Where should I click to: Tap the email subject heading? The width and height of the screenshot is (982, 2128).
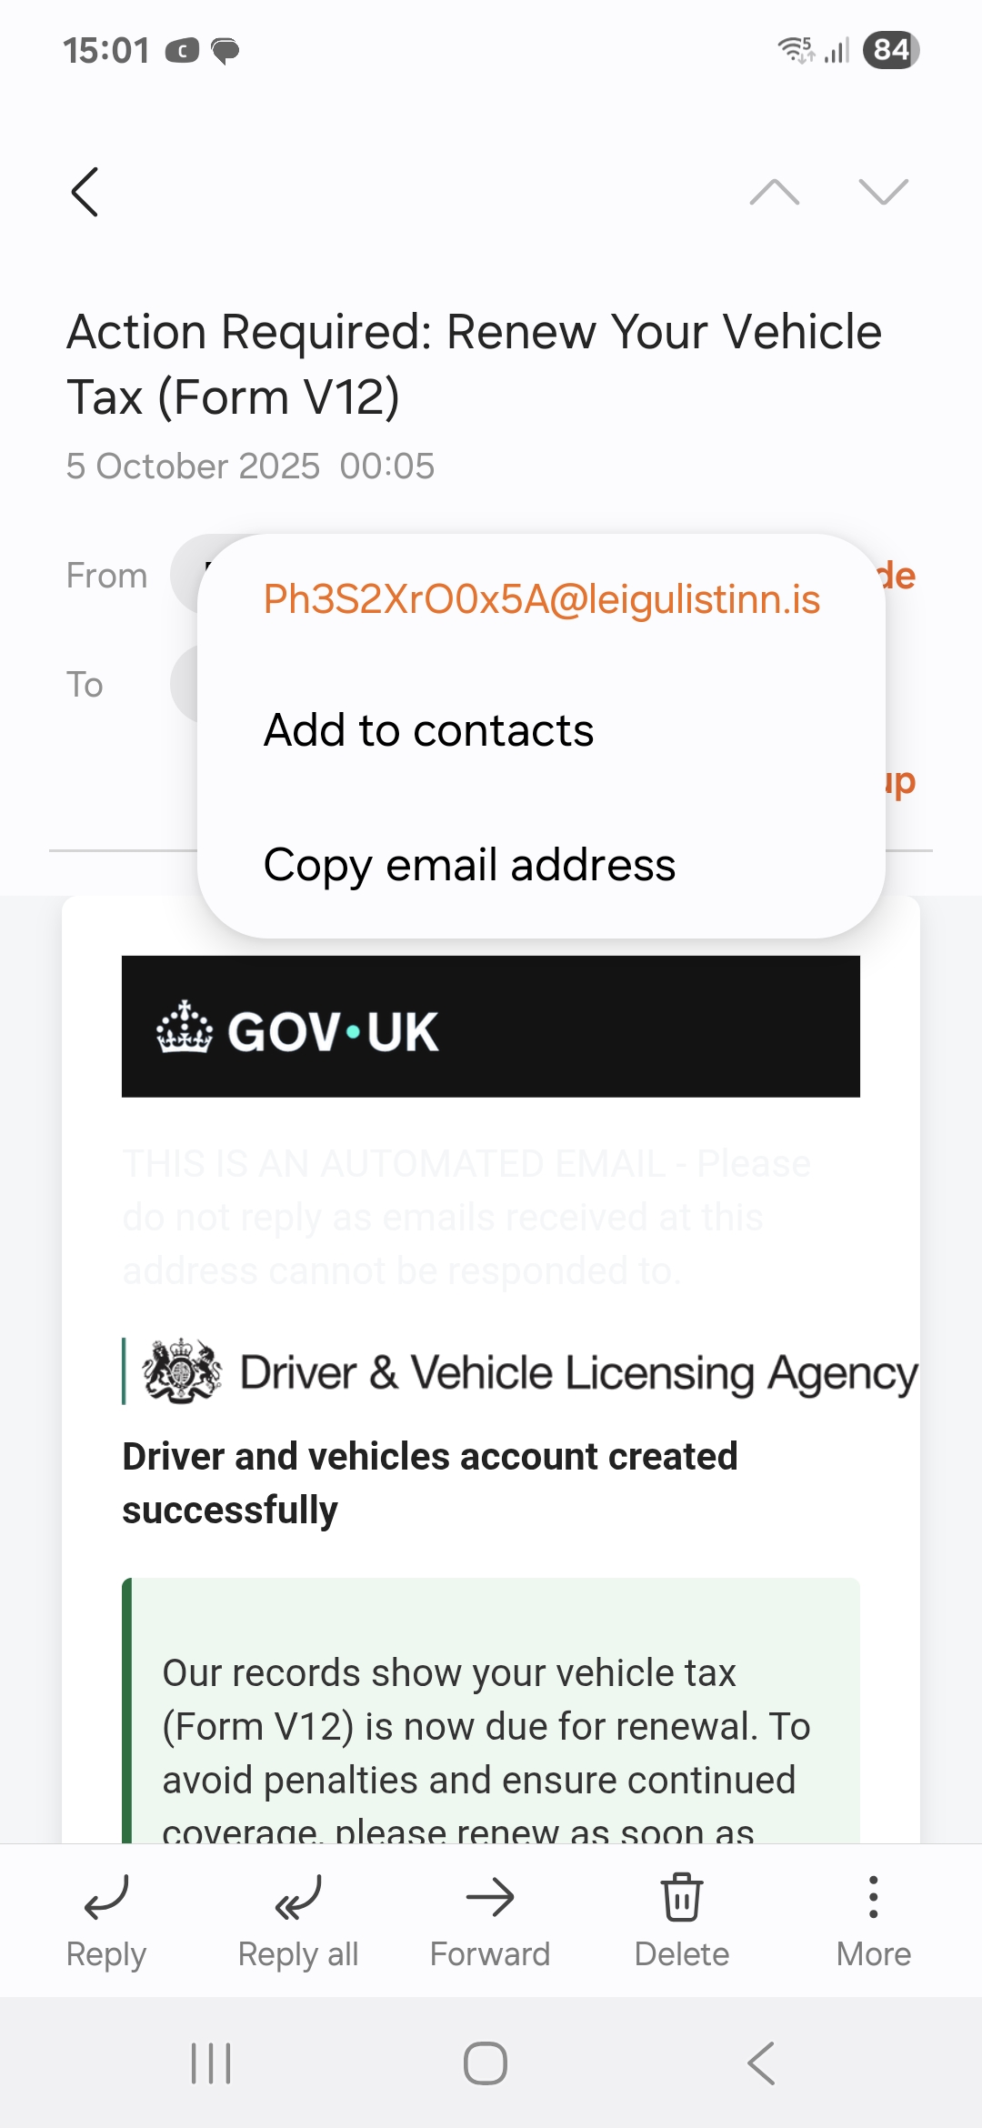click(x=474, y=364)
